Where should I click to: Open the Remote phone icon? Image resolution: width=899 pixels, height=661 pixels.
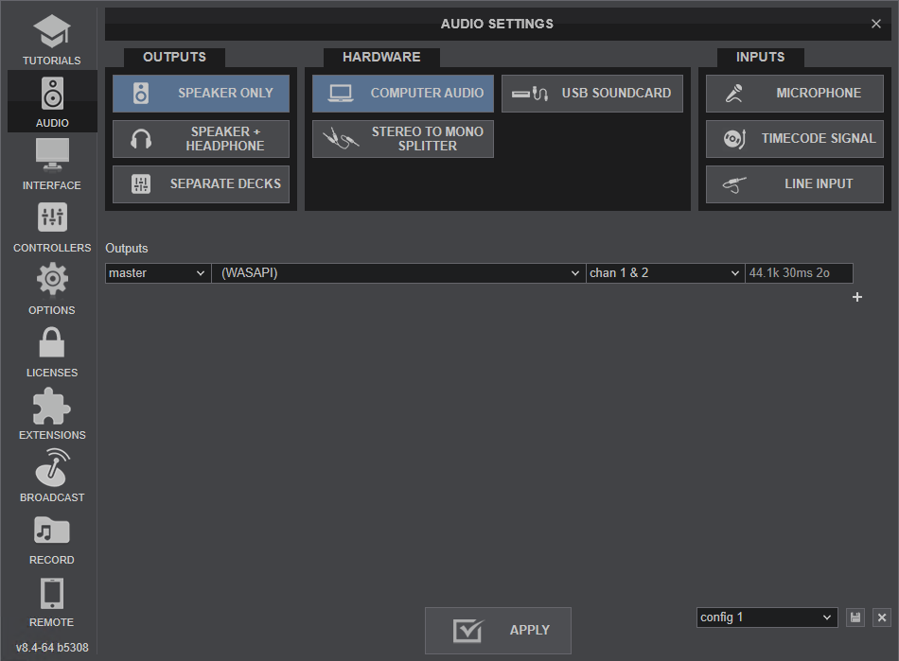point(52,593)
